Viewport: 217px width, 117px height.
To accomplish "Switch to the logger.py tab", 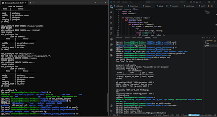I will click(148, 6).
